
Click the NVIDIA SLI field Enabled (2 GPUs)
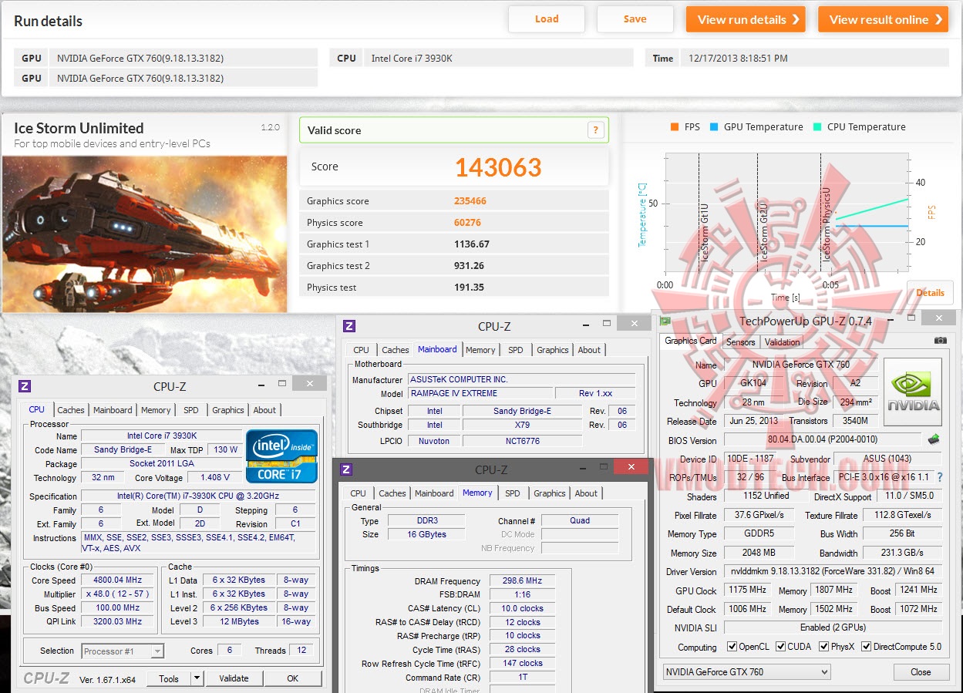[833, 627]
